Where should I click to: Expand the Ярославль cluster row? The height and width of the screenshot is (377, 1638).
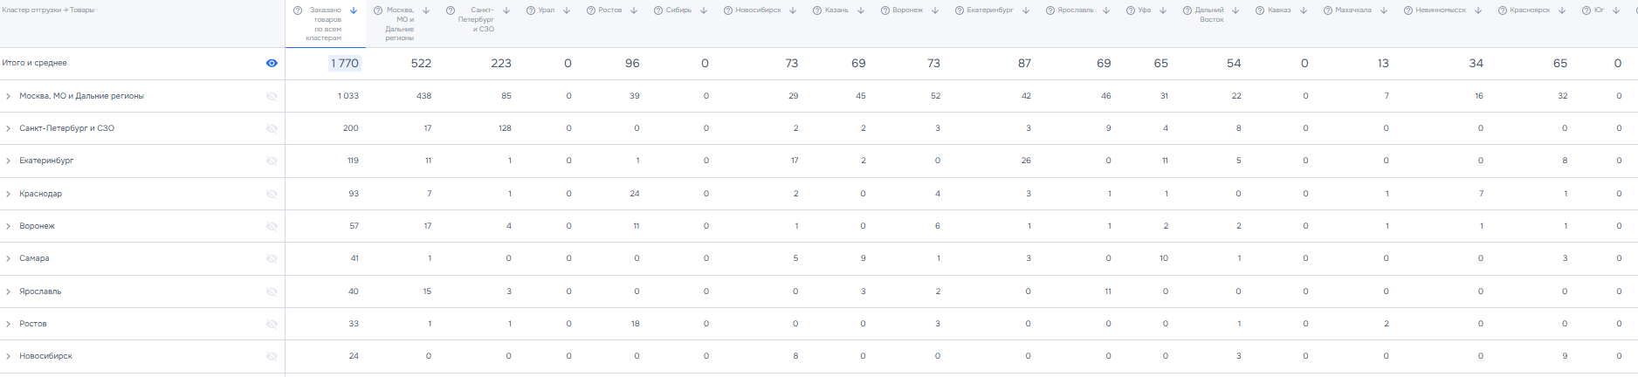(x=8, y=291)
